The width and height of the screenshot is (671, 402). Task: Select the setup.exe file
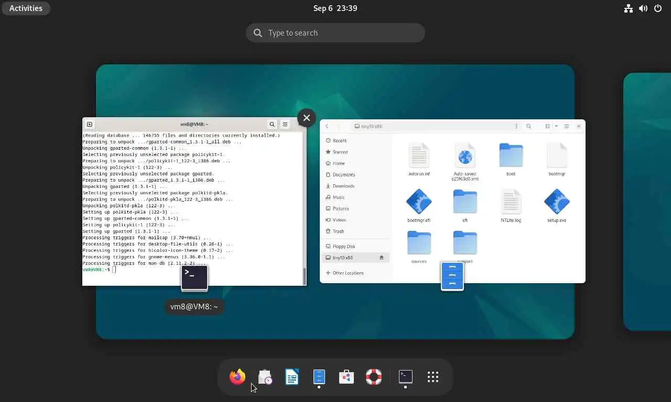pyautogui.click(x=557, y=206)
